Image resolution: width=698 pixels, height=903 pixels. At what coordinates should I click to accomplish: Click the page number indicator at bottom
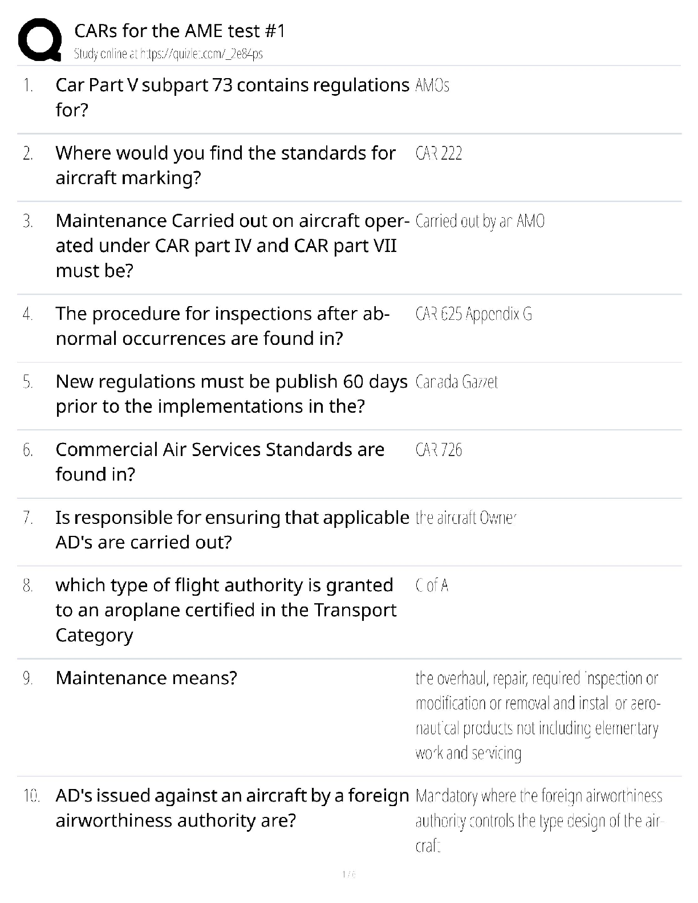click(348, 874)
